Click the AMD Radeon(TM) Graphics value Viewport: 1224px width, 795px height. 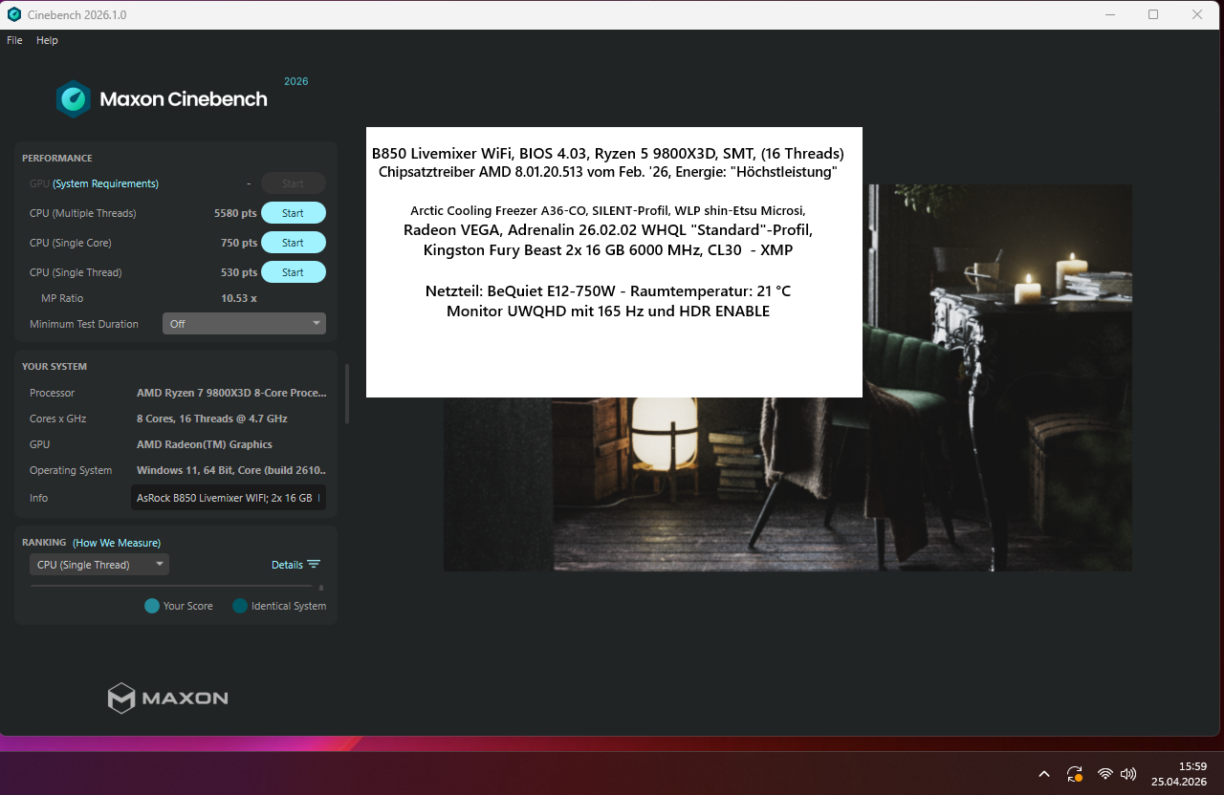(205, 444)
